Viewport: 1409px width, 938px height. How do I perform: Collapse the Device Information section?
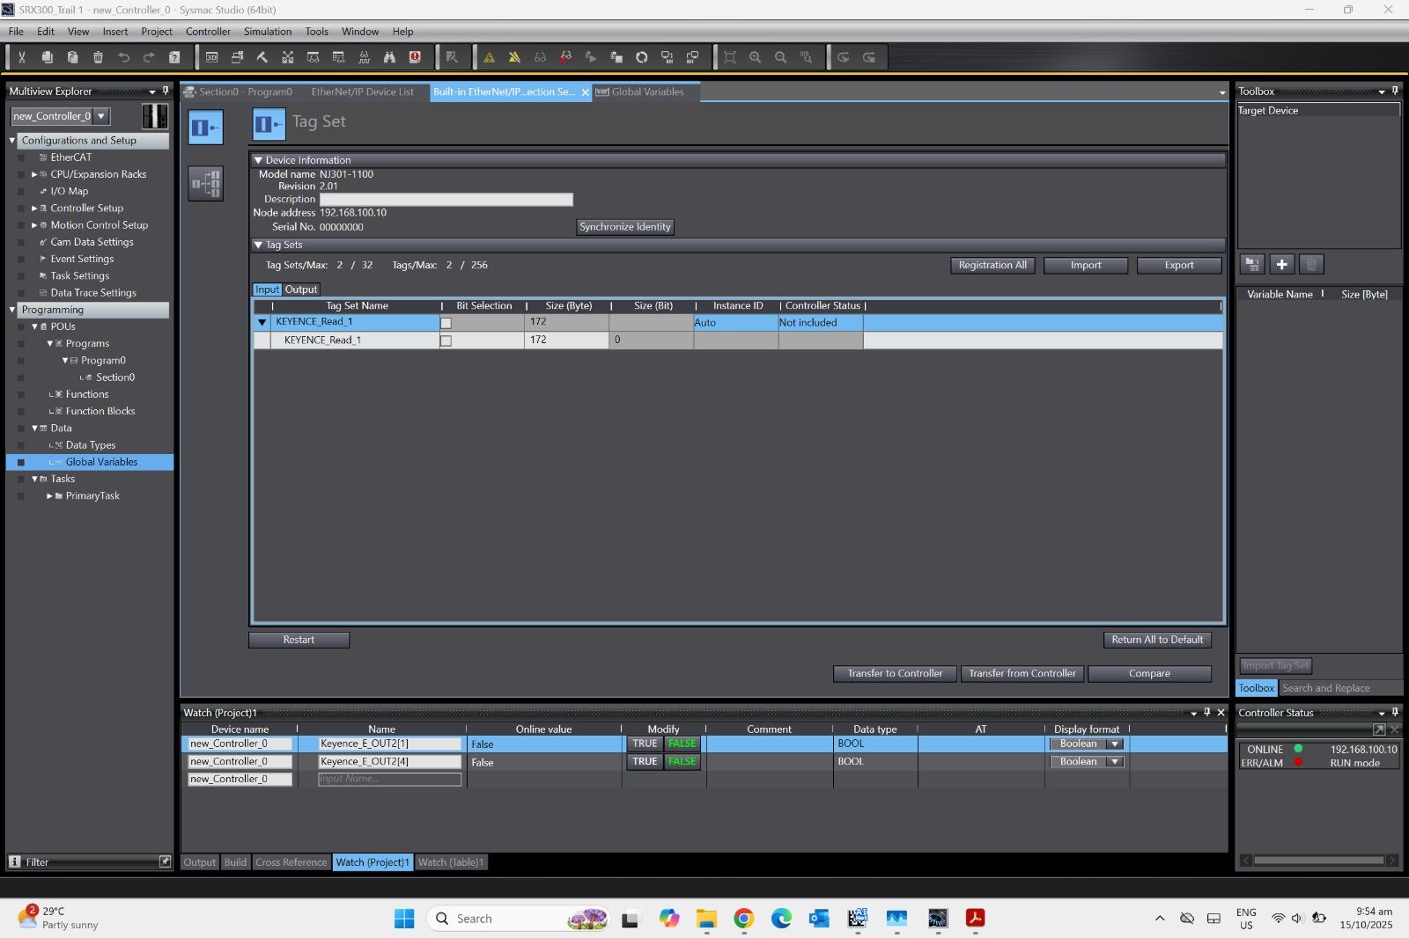click(258, 160)
